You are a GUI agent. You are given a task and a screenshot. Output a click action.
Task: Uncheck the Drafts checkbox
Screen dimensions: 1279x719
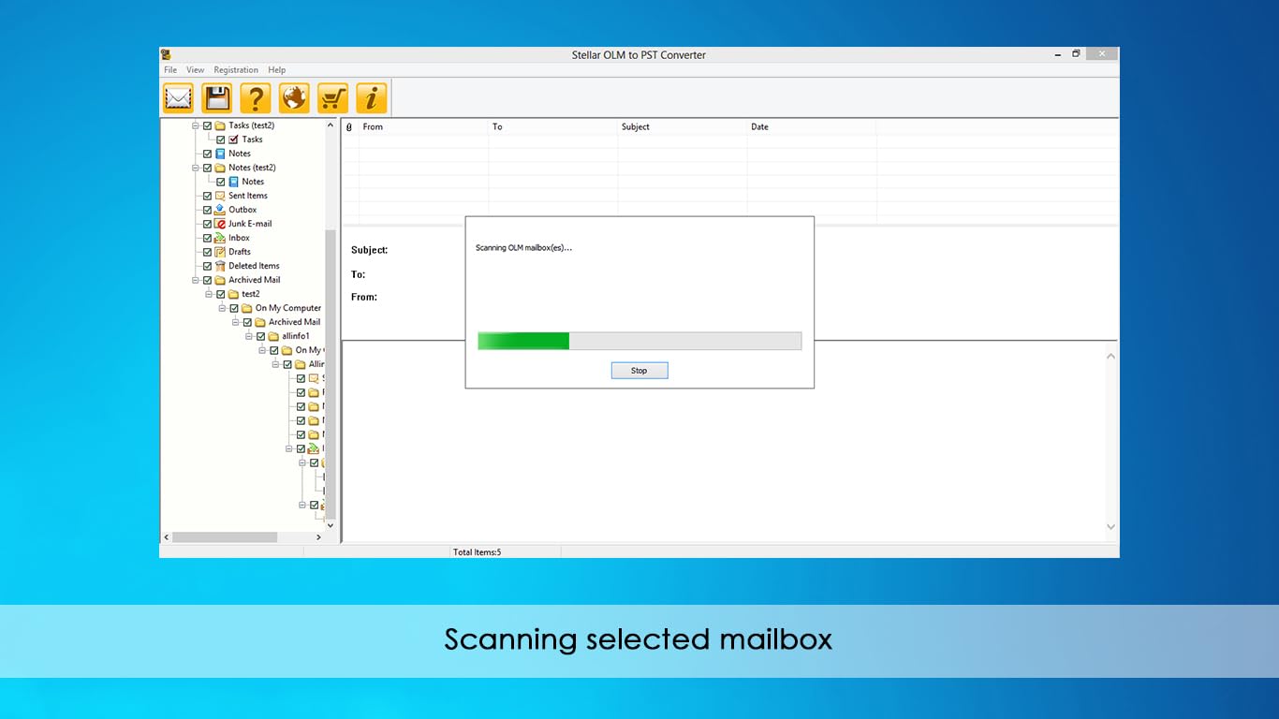point(207,252)
